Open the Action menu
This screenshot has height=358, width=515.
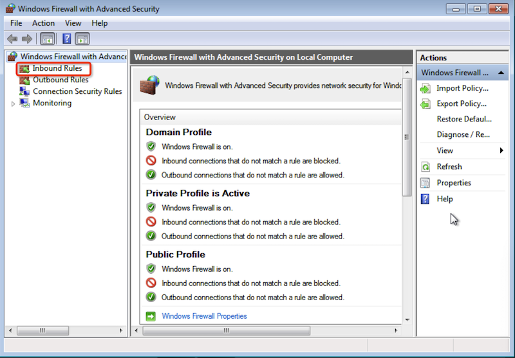pyautogui.click(x=43, y=23)
